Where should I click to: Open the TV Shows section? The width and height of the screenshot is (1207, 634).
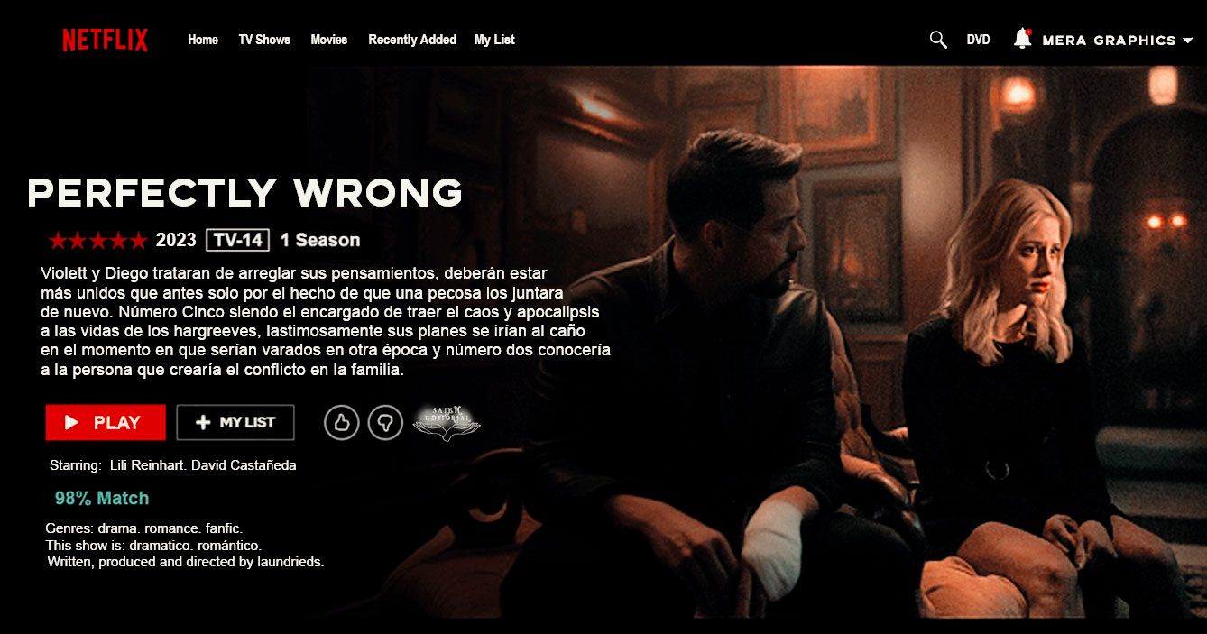coord(264,40)
